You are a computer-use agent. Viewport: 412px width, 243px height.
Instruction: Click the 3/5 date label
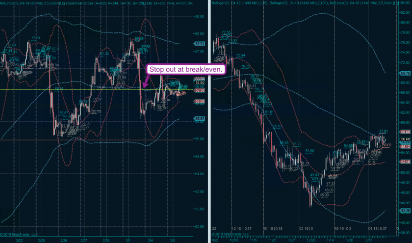coord(173,240)
